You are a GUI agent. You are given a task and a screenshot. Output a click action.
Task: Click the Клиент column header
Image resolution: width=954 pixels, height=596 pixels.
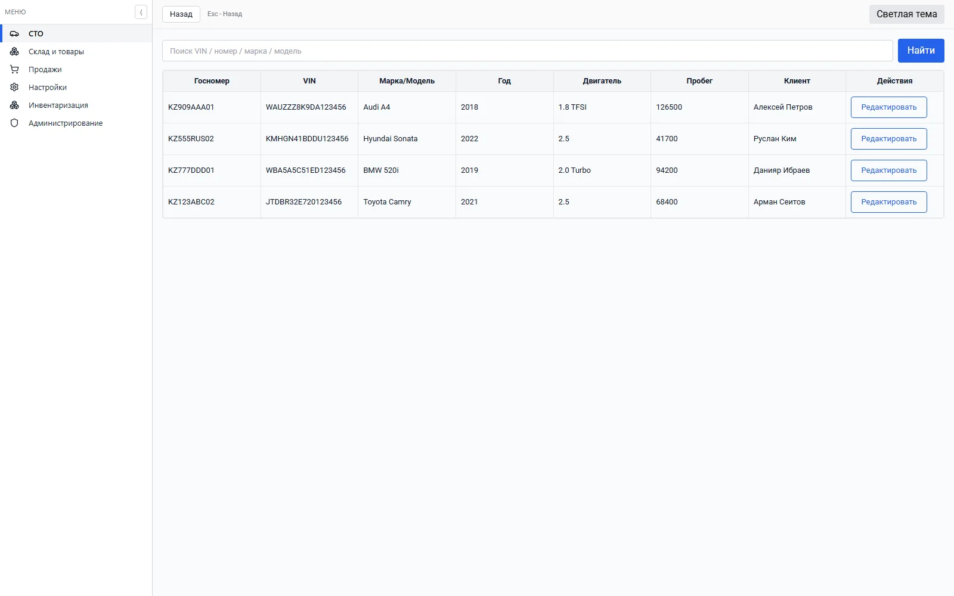point(797,81)
